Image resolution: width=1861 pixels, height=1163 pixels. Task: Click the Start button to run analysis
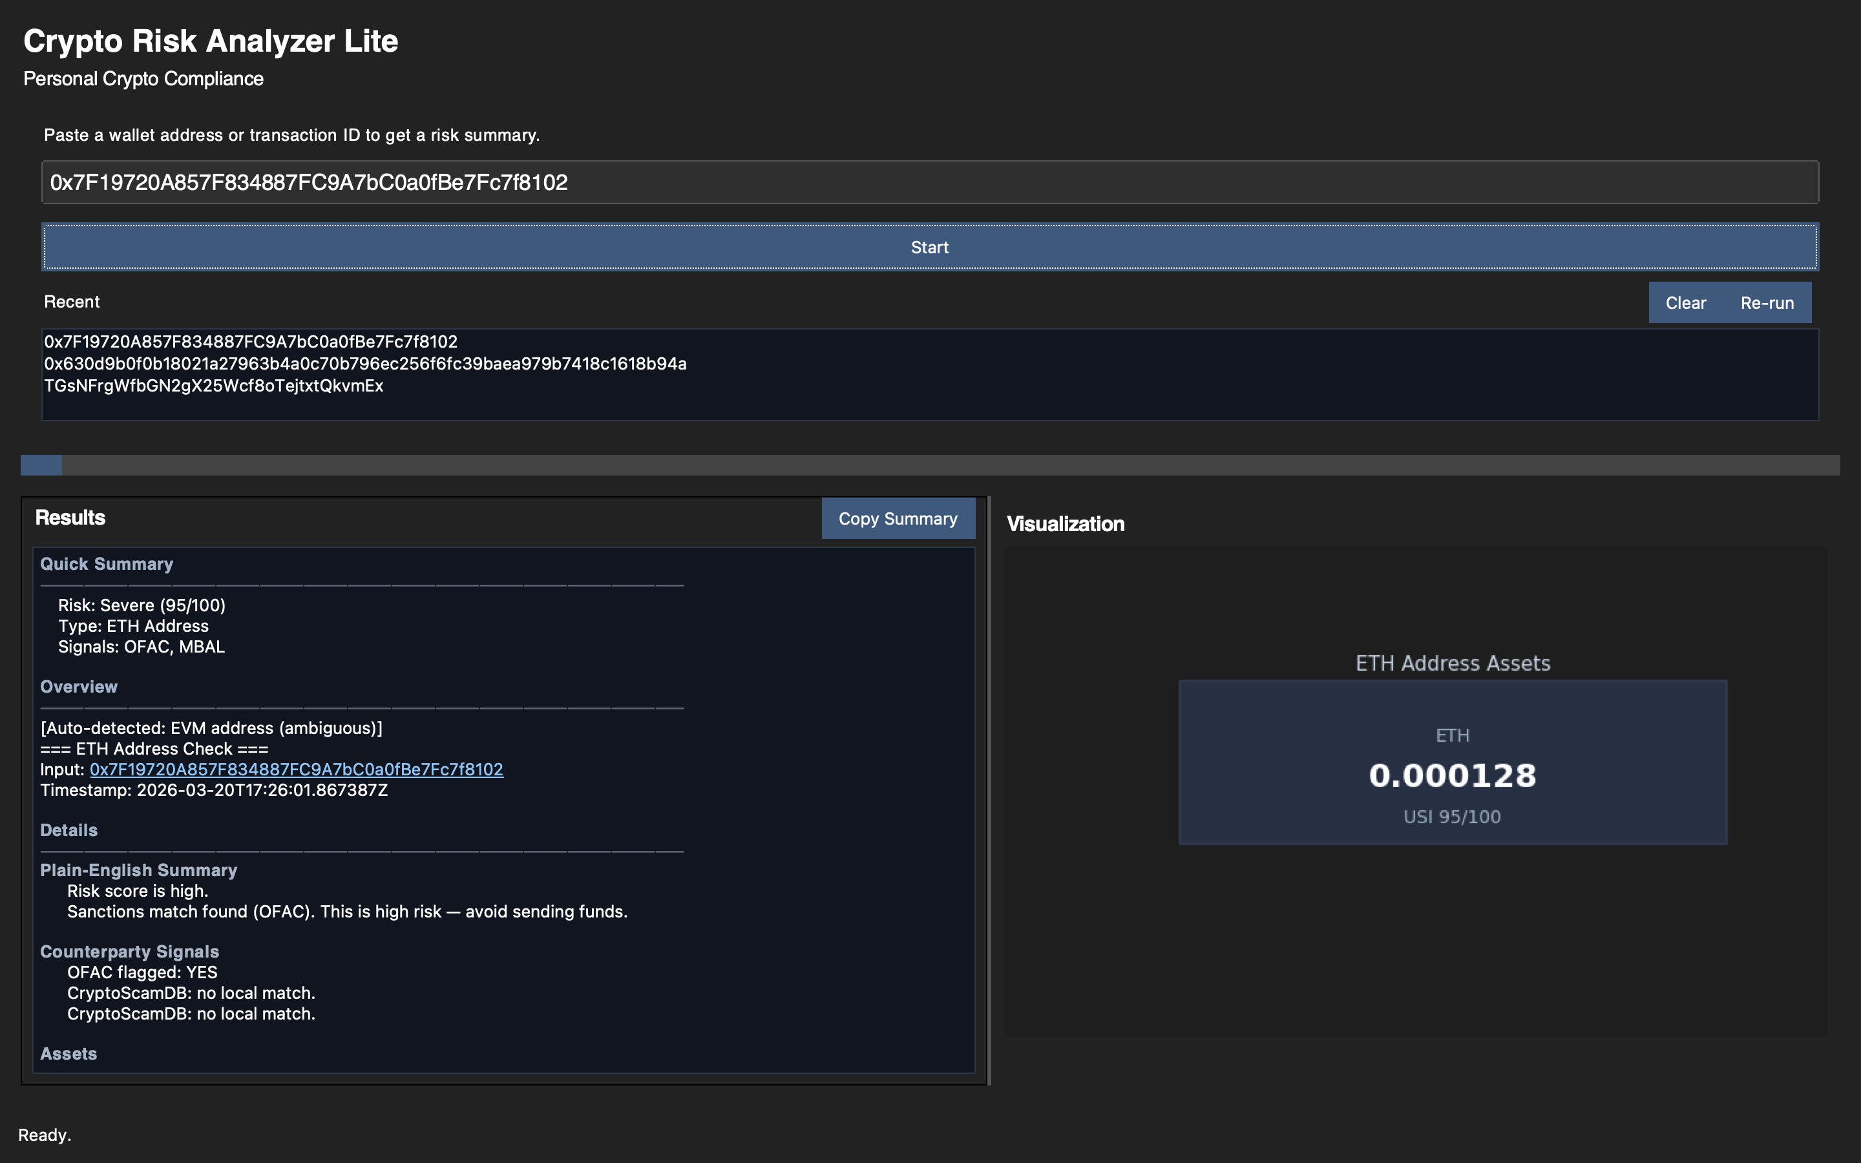[x=929, y=247]
